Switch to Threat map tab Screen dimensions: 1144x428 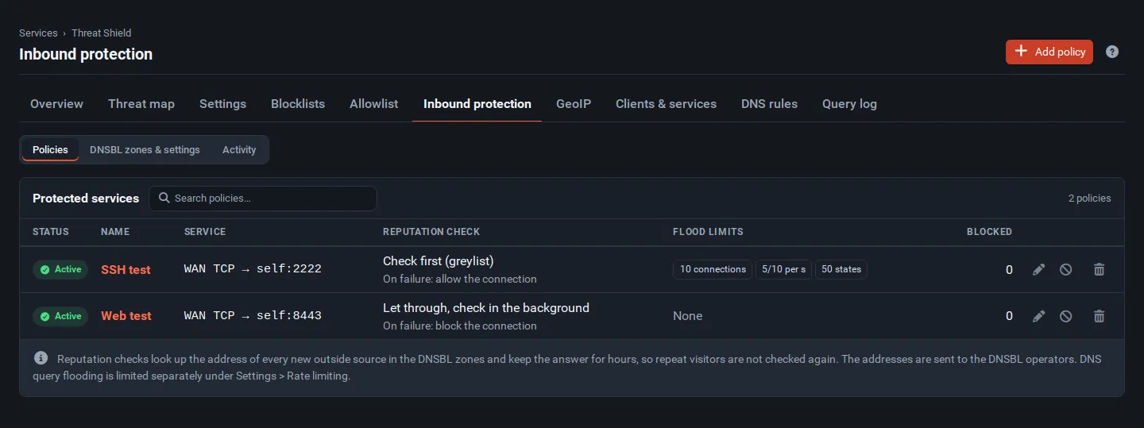[x=141, y=104]
